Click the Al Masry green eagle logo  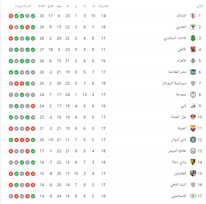(193, 27)
